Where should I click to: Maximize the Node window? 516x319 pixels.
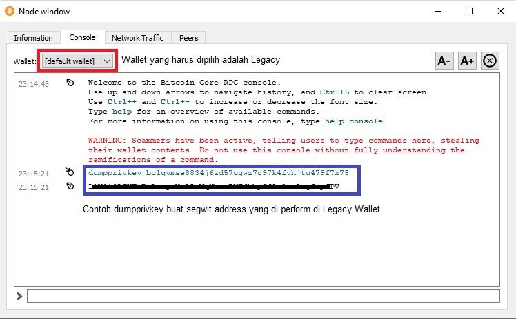(x=469, y=11)
